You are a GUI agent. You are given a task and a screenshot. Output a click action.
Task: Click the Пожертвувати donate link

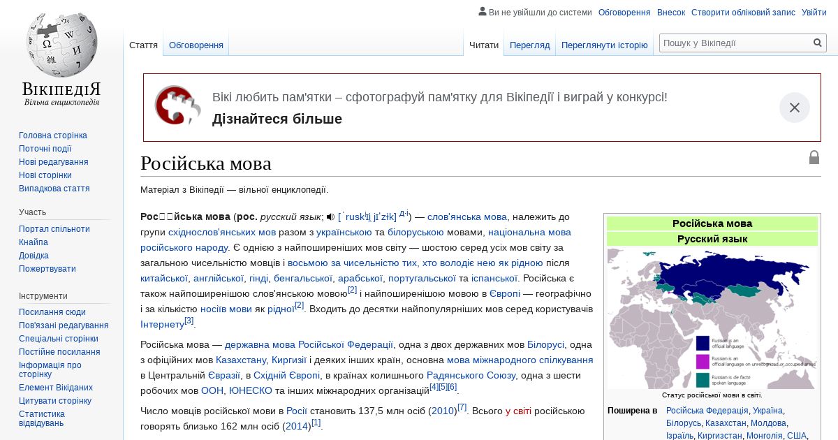coord(47,269)
